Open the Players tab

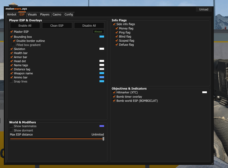45,14
